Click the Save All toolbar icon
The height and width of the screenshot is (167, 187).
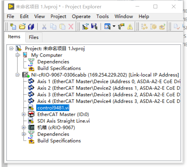click(31, 26)
